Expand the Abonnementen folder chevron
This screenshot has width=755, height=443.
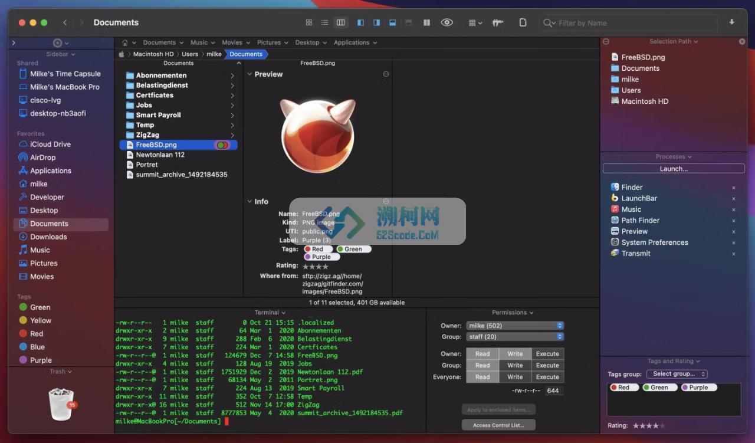232,76
